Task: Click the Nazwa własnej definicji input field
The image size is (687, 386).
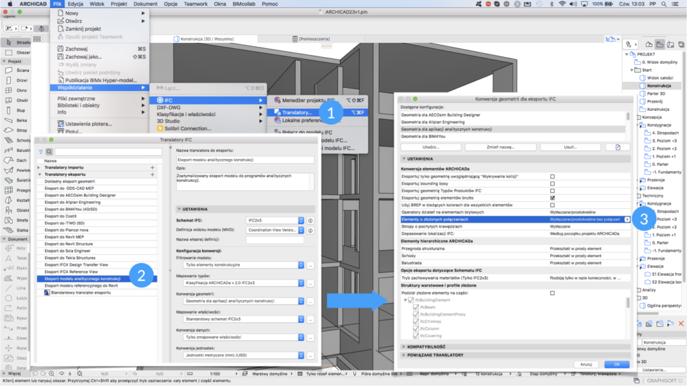Action: (x=275, y=240)
